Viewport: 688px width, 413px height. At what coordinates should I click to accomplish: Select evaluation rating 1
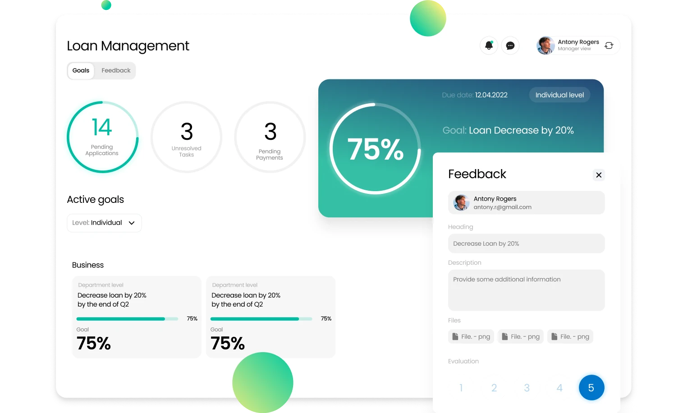461,388
